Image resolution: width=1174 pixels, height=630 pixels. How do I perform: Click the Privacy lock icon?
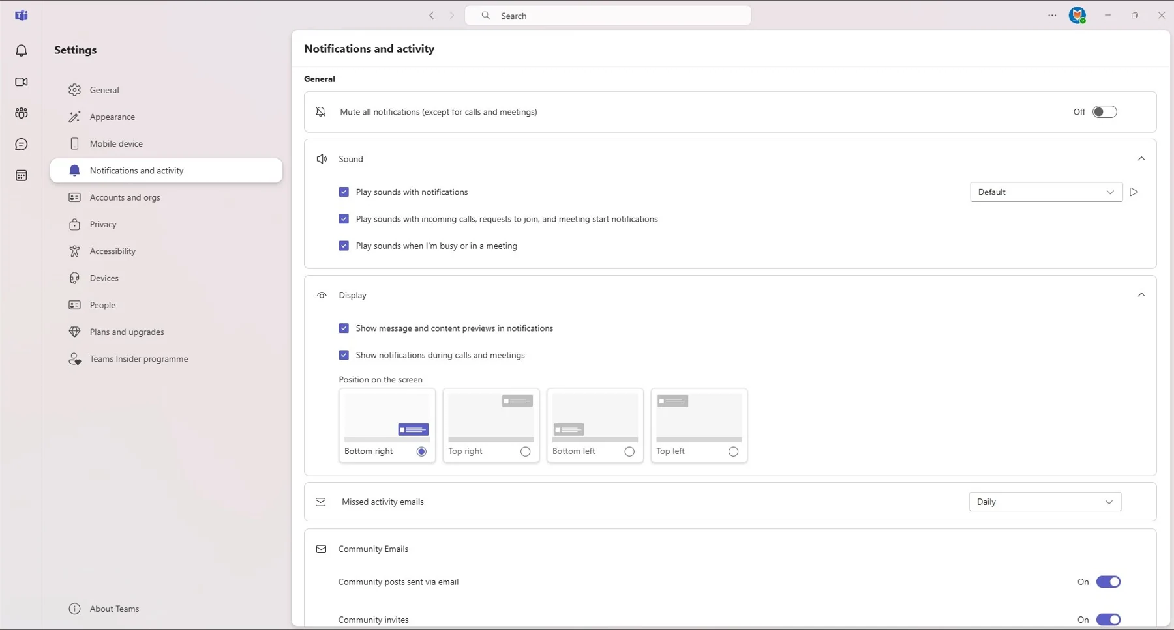[x=75, y=224]
